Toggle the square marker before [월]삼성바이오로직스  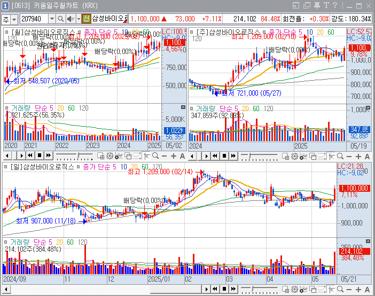click(x=7, y=32)
